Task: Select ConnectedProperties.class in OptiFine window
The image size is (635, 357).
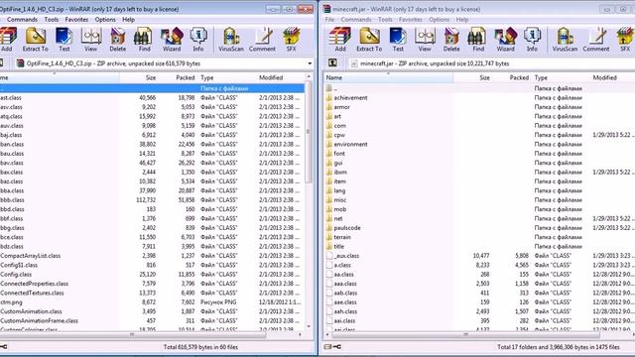Action: (x=34, y=284)
